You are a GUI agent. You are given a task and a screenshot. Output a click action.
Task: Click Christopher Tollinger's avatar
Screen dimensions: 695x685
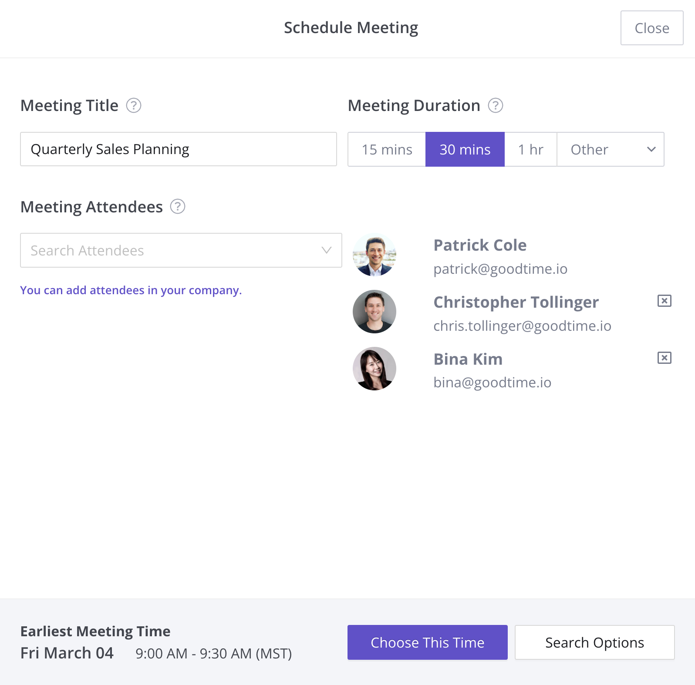(x=374, y=312)
